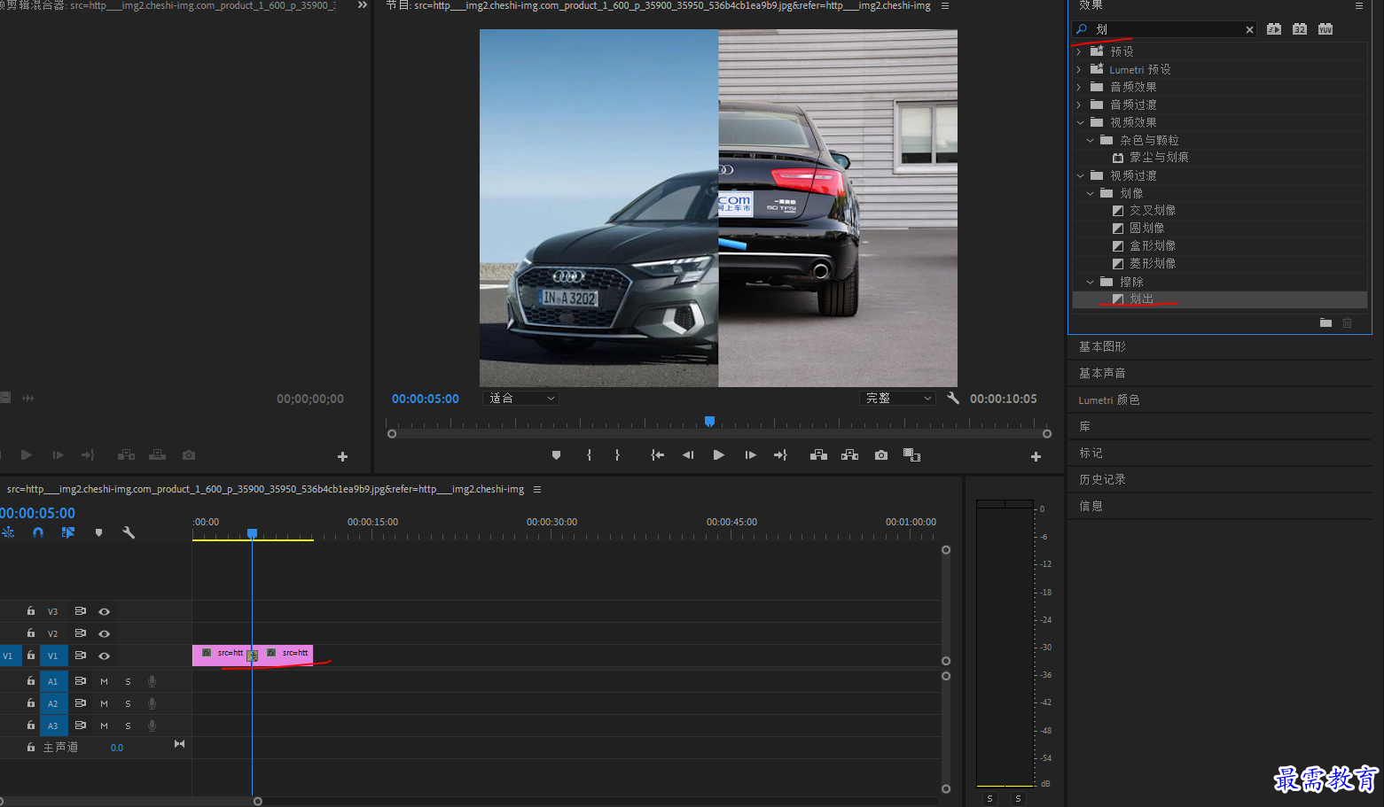Viewport: 1384px width, 807px height.
Task: Open comparison view in program monitor
Action: tap(911, 455)
